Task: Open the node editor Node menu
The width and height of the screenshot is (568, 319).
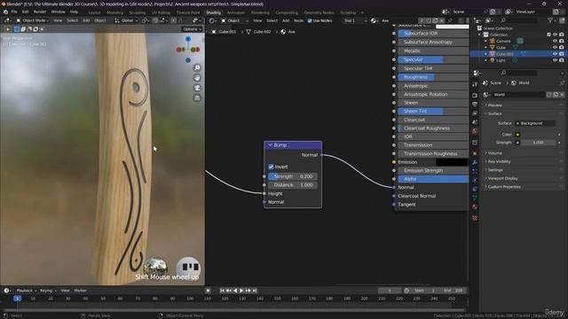Action: [x=298, y=20]
